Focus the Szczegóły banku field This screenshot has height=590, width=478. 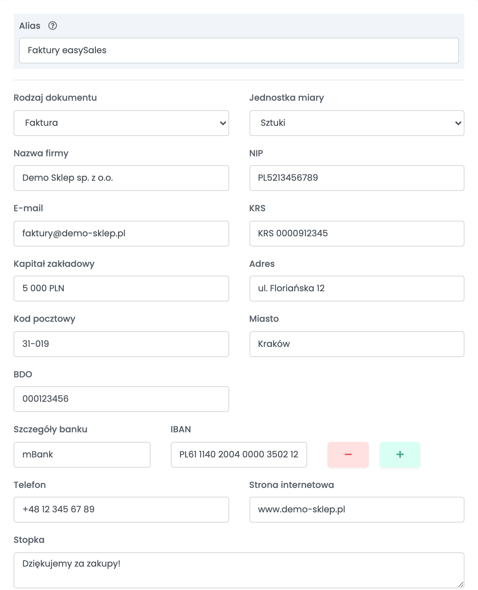click(x=82, y=455)
